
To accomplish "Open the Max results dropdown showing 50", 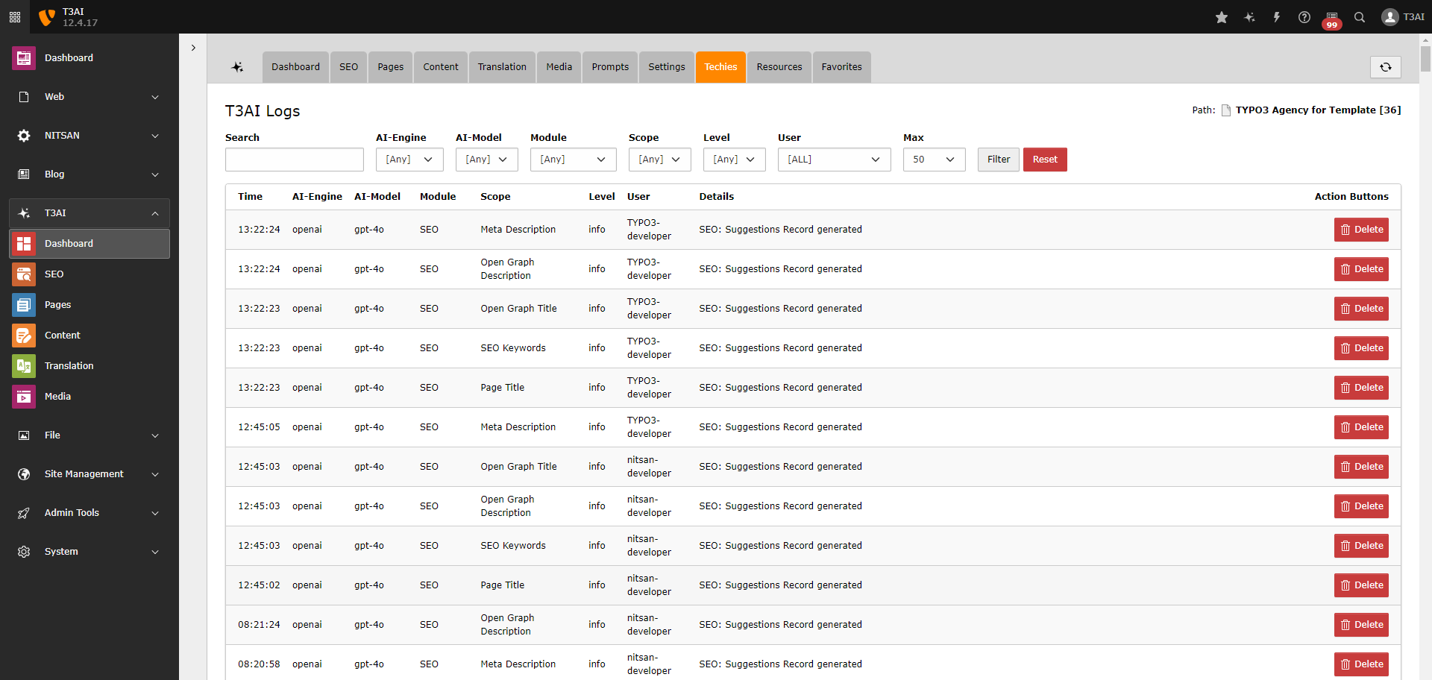I will point(933,159).
